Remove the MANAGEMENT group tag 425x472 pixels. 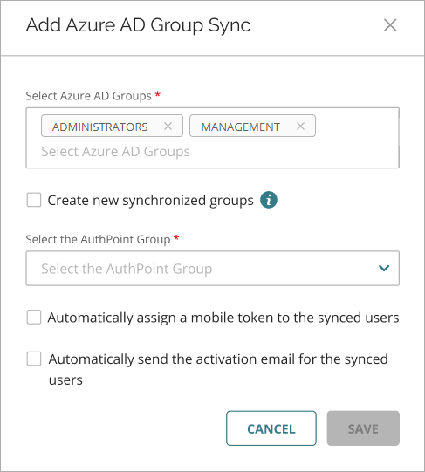300,127
